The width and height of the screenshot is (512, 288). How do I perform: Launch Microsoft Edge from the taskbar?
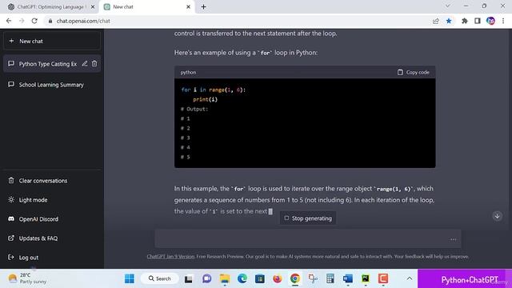tap(242, 278)
